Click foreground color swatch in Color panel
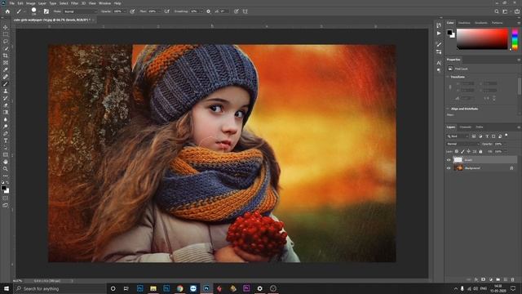The height and width of the screenshot is (294, 522). [449, 33]
